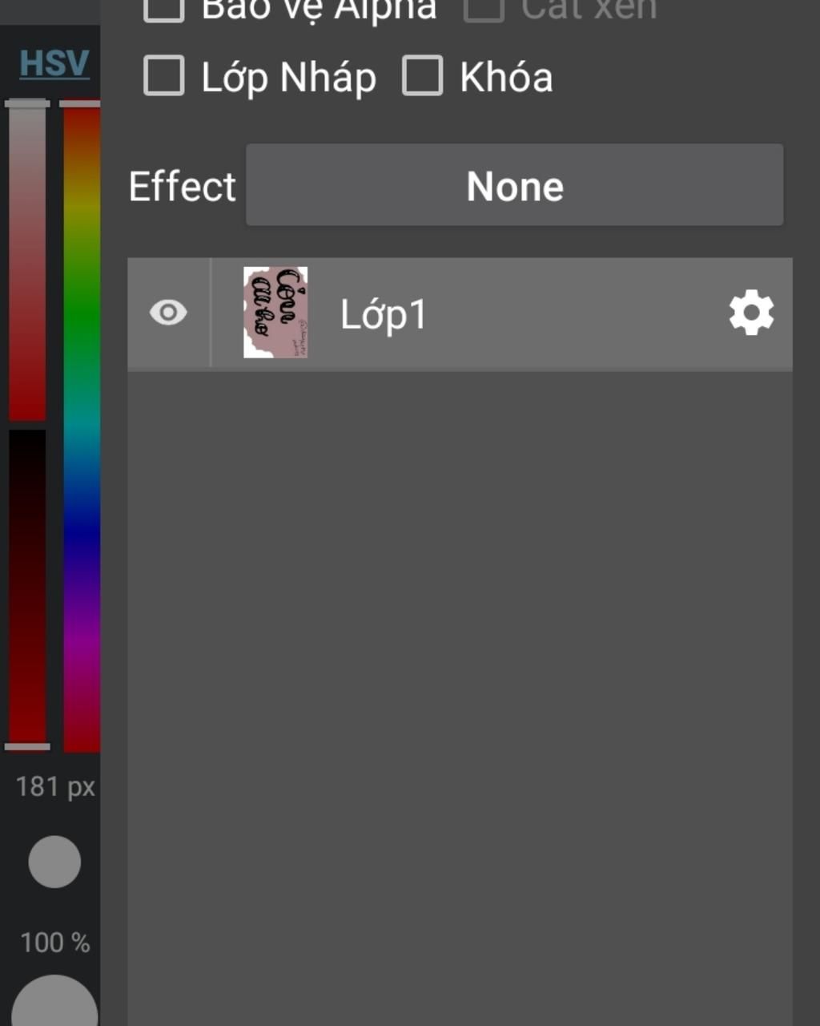Image resolution: width=820 pixels, height=1026 pixels.
Task: Click the empty area below Lớp1
Action: [x=460, y=697]
